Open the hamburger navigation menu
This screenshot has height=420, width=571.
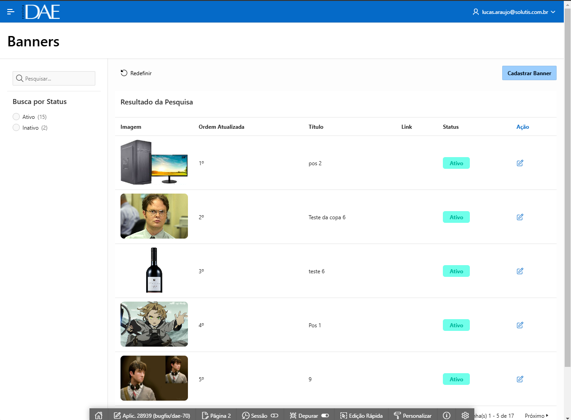pyautogui.click(x=11, y=12)
